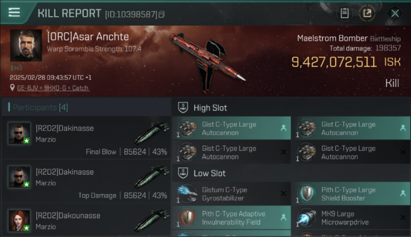The width and height of the screenshot is (411, 237).
Task: Open the clipboard notes icon
Action: [344, 13]
